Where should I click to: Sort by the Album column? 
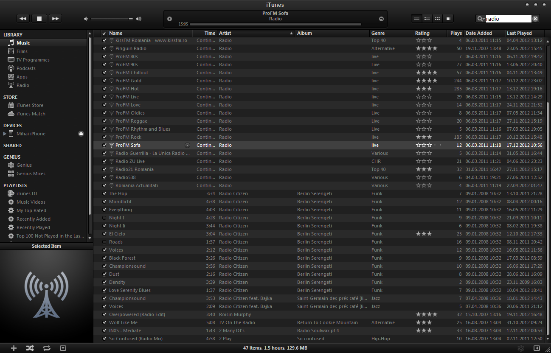[x=332, y=33]
